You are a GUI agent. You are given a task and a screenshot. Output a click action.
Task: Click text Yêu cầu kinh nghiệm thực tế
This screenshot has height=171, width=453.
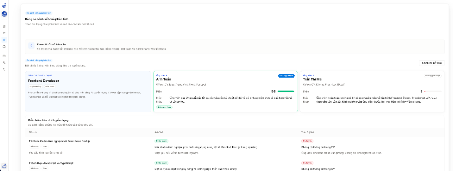[46, 152]
